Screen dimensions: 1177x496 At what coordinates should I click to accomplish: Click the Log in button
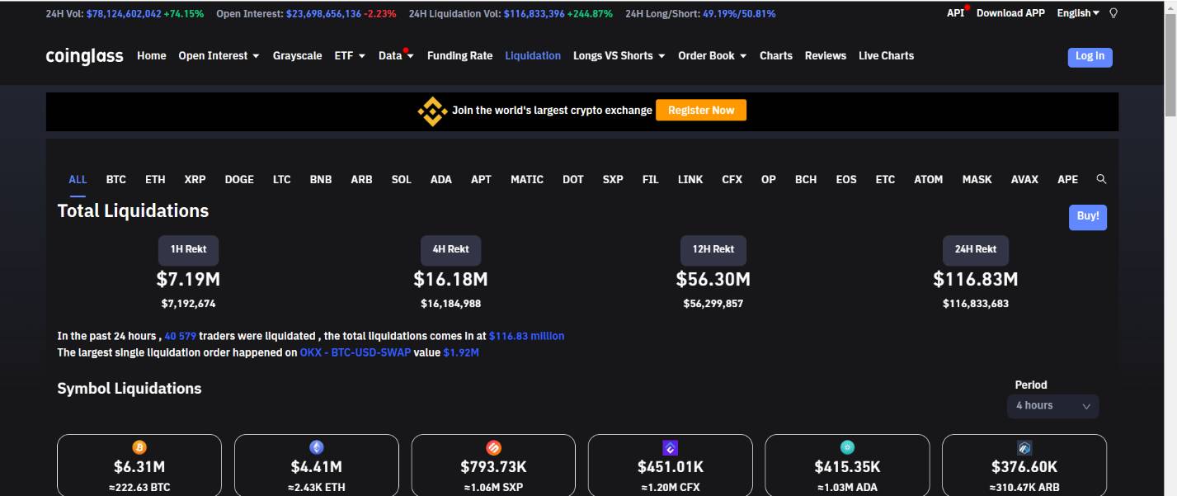click(x=1090, y=57)
